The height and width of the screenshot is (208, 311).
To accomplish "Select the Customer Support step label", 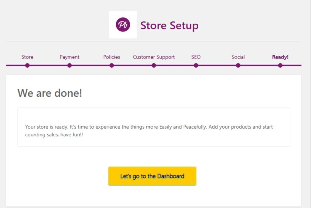I will click(154, 57).
